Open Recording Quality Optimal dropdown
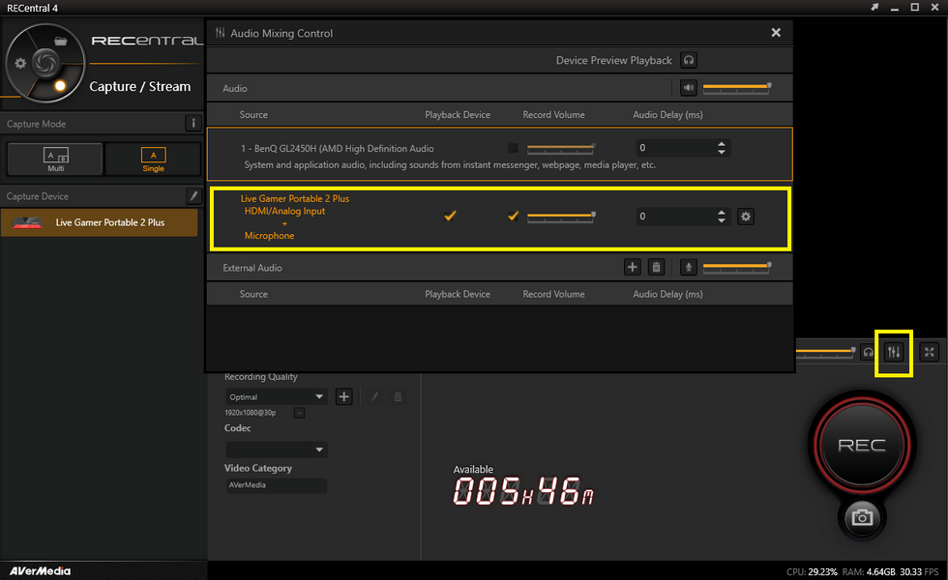The height and width of the screenshot is (580, 948). pos(277,396)
